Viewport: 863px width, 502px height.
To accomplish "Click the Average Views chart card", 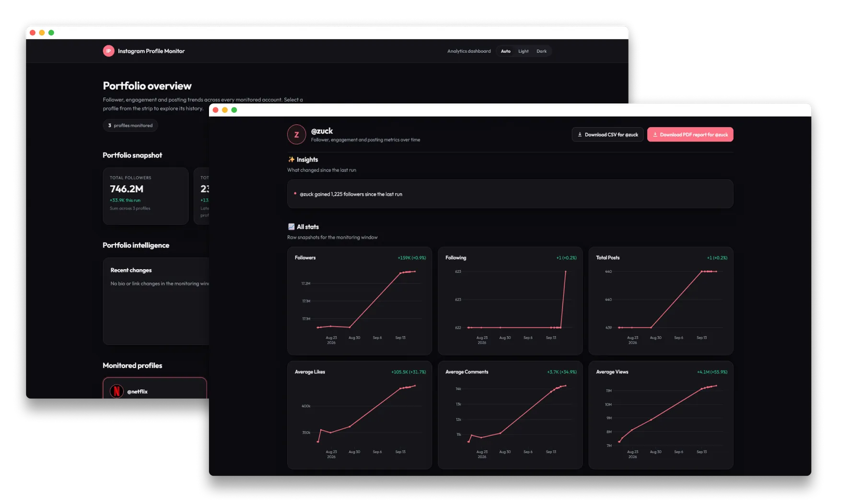I will [661, 415].
